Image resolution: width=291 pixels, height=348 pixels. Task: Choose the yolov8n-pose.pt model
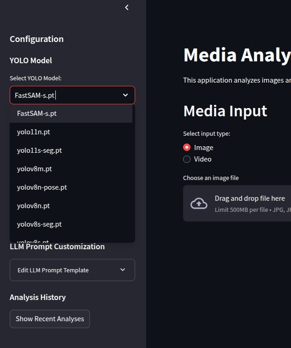pos(71,187)
